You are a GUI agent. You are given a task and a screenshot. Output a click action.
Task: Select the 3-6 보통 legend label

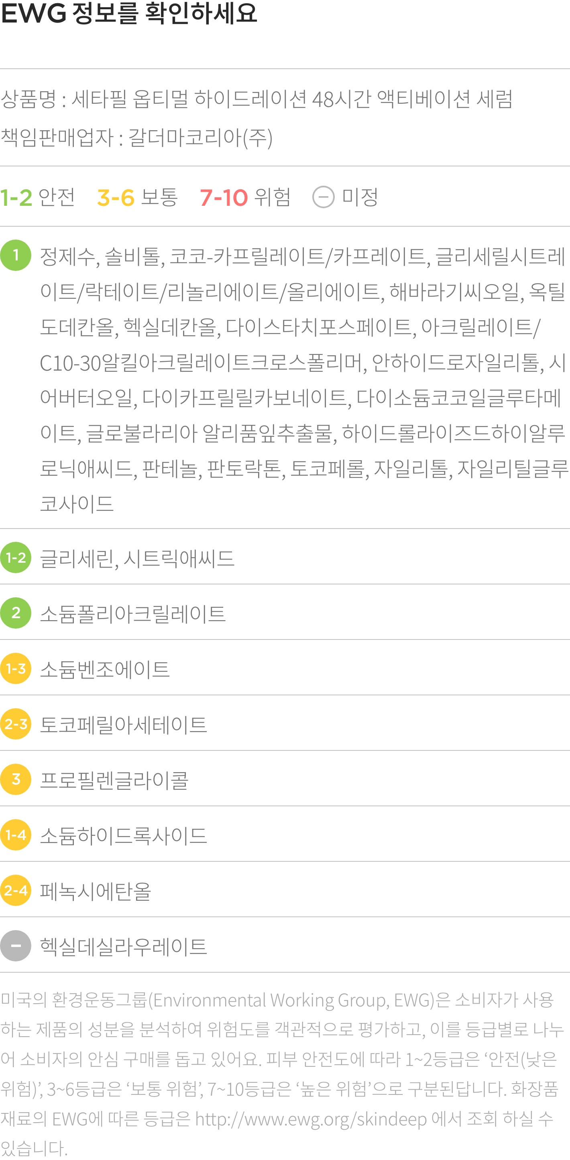[138, 197]
